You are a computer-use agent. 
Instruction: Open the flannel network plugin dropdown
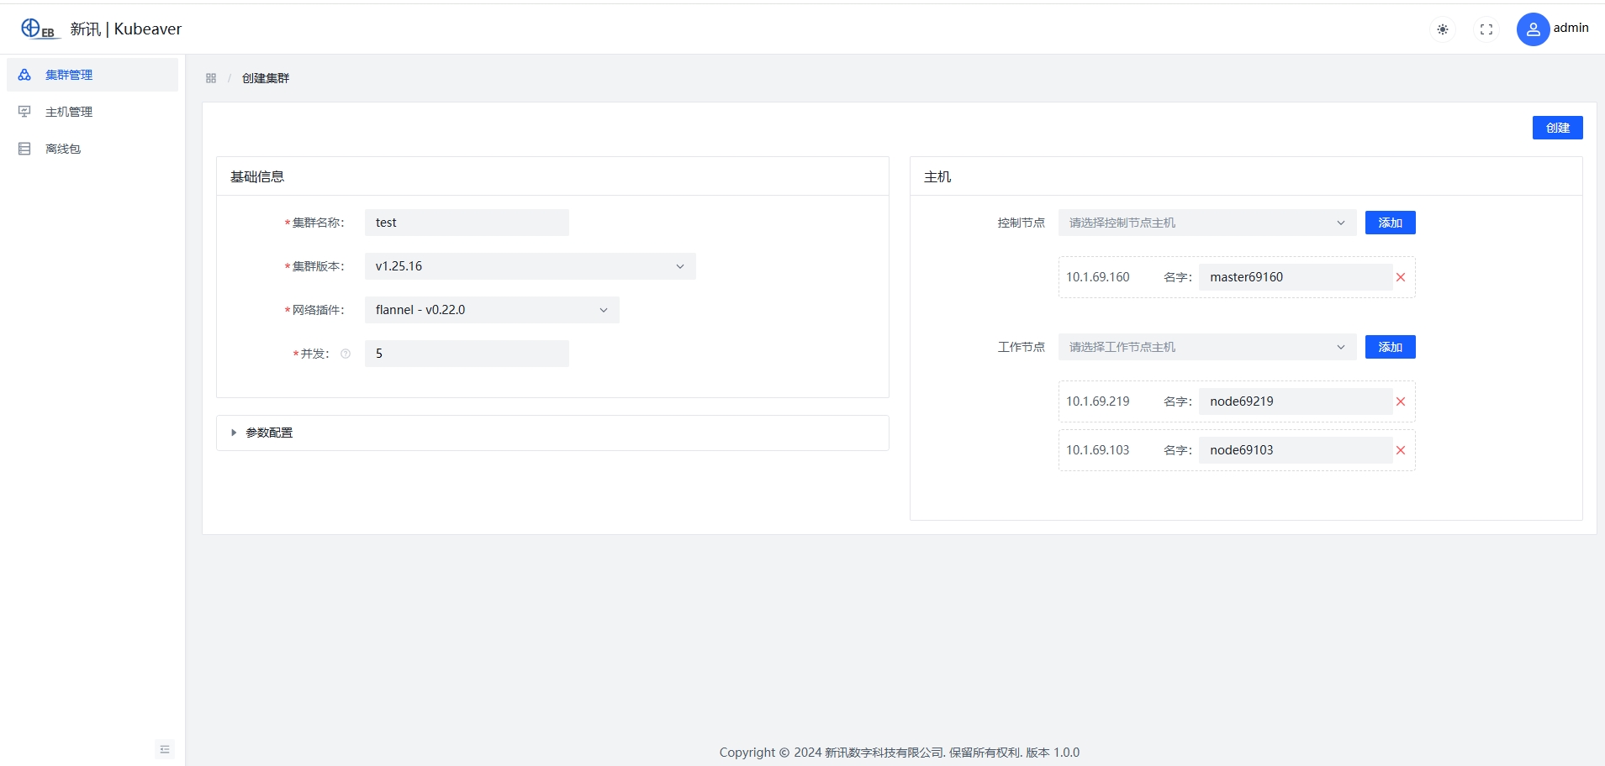(x=492, y=310)
